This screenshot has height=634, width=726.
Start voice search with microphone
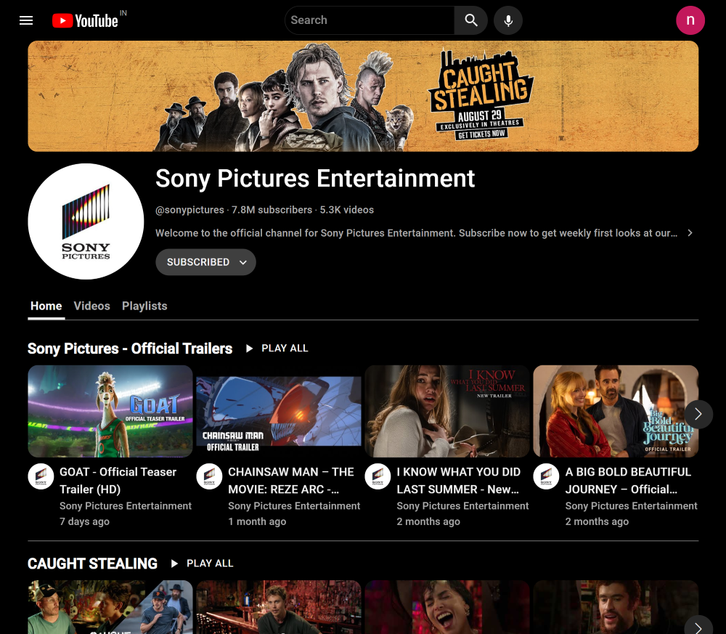point(508,20)
